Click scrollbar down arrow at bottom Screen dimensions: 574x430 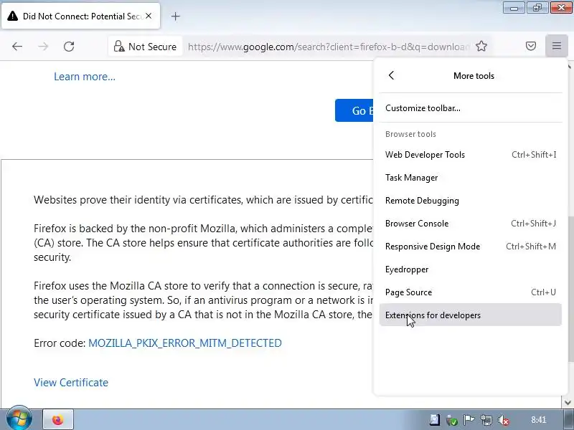(568, 403)
